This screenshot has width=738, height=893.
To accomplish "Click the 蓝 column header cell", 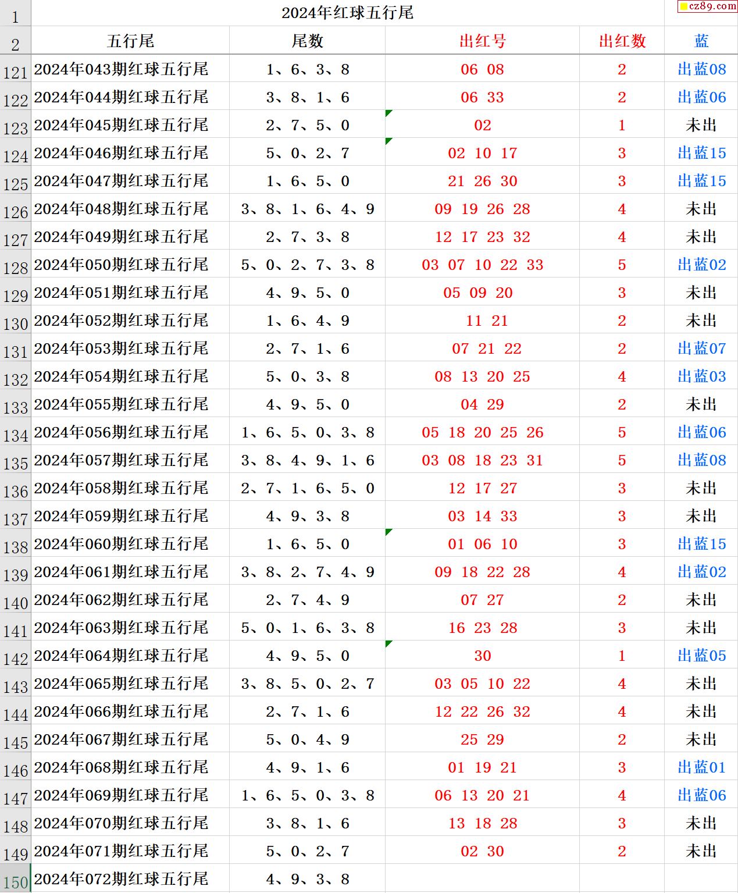I will point(701,41).
